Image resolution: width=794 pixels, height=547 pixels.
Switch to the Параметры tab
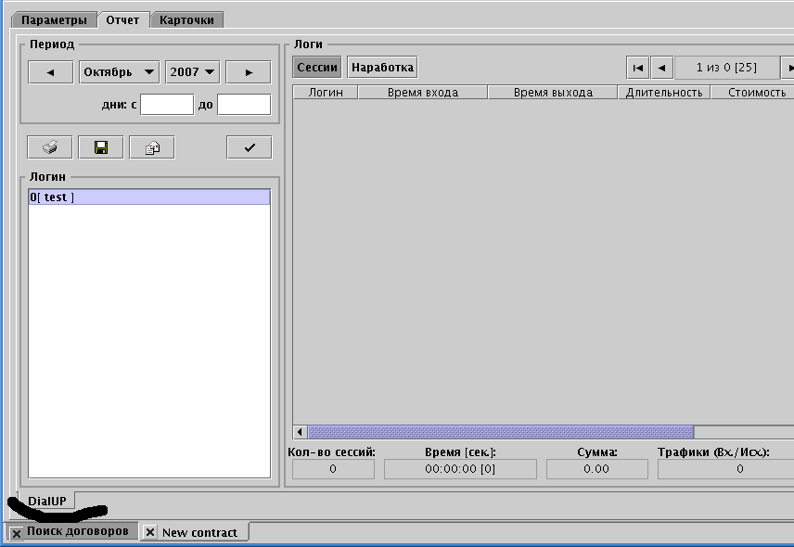[x=55, y=19]
